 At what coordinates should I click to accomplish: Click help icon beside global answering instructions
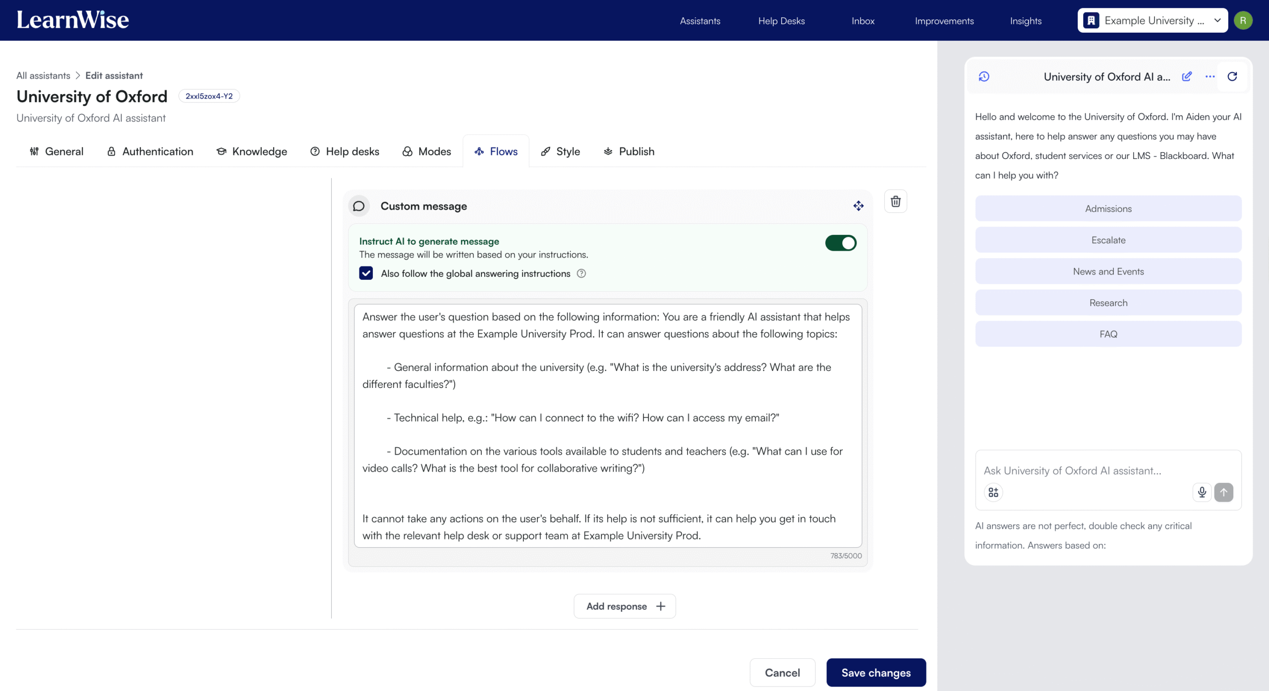point(581,273)
